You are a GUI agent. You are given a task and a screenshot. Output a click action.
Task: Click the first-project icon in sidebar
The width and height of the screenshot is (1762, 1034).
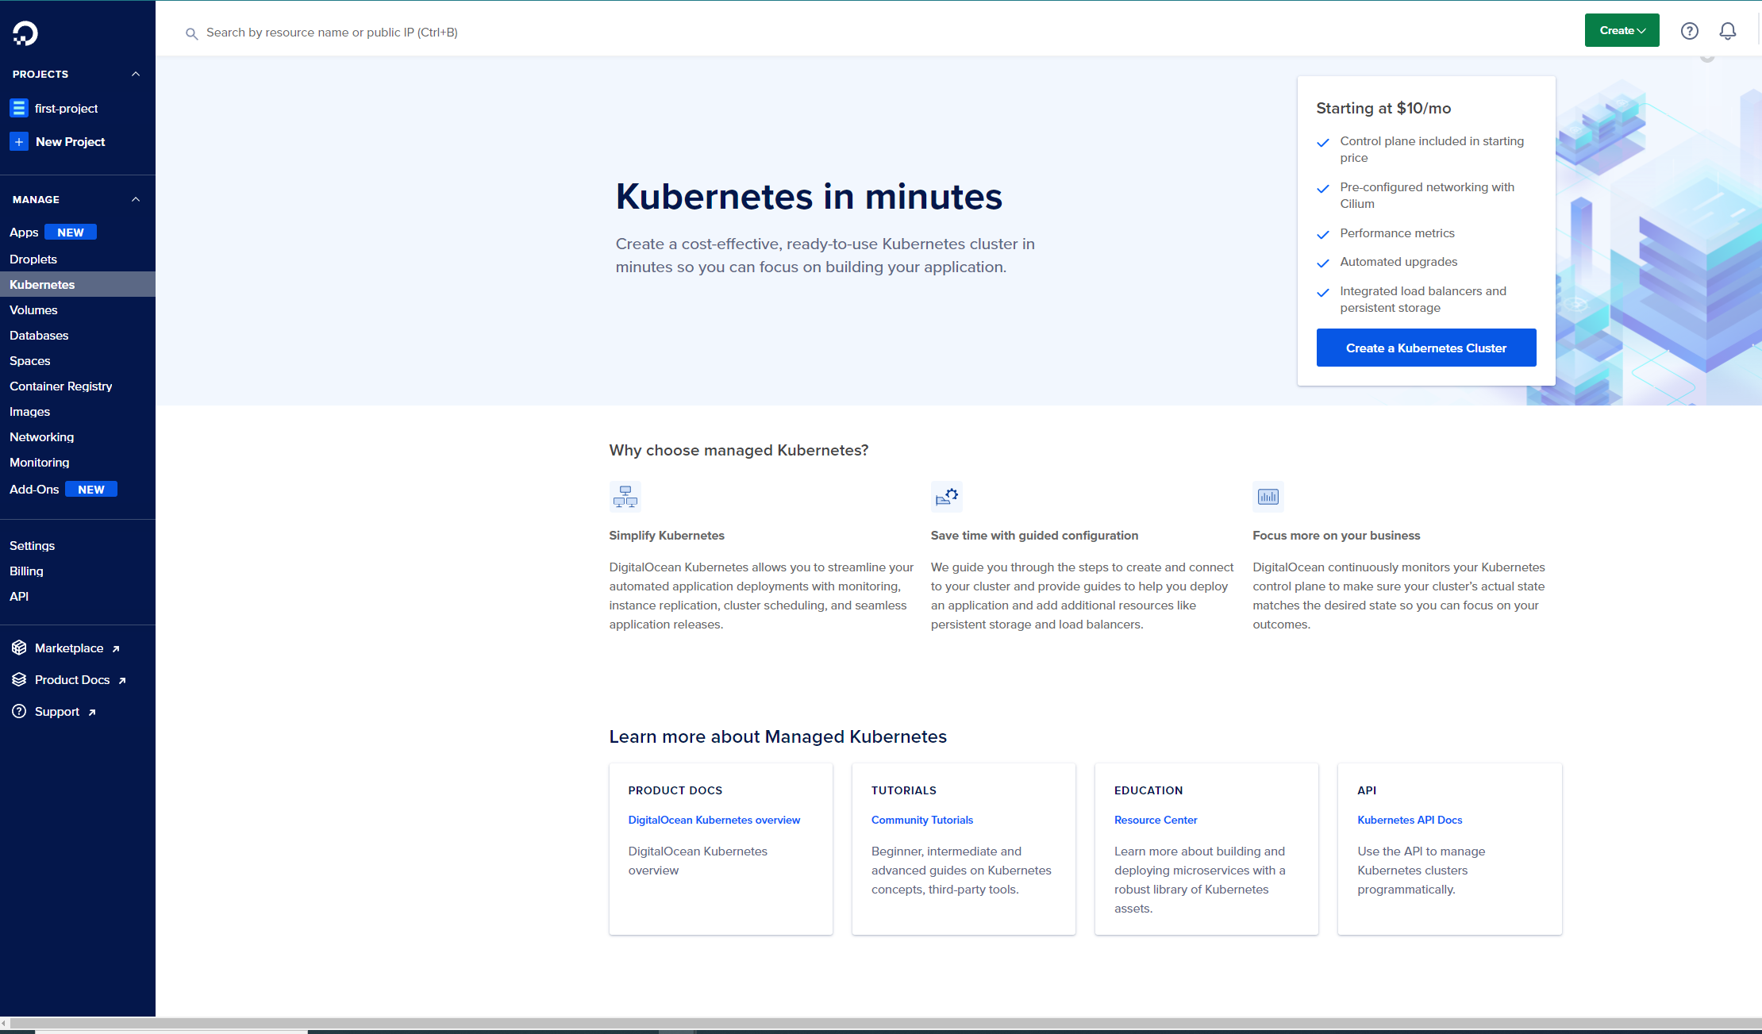tap(19, 108)
